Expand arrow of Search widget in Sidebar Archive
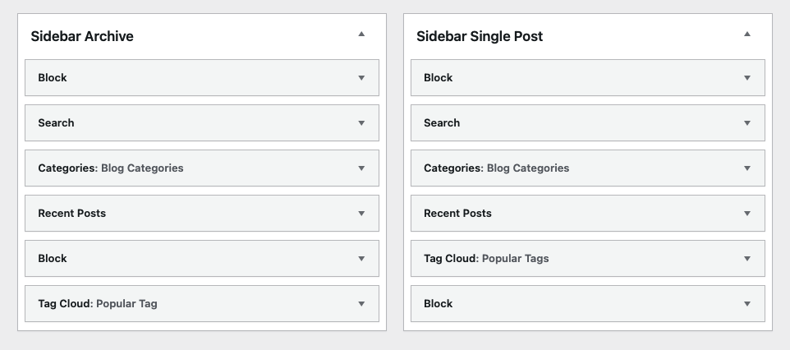The image size is (790, 350). pos(361,123)
